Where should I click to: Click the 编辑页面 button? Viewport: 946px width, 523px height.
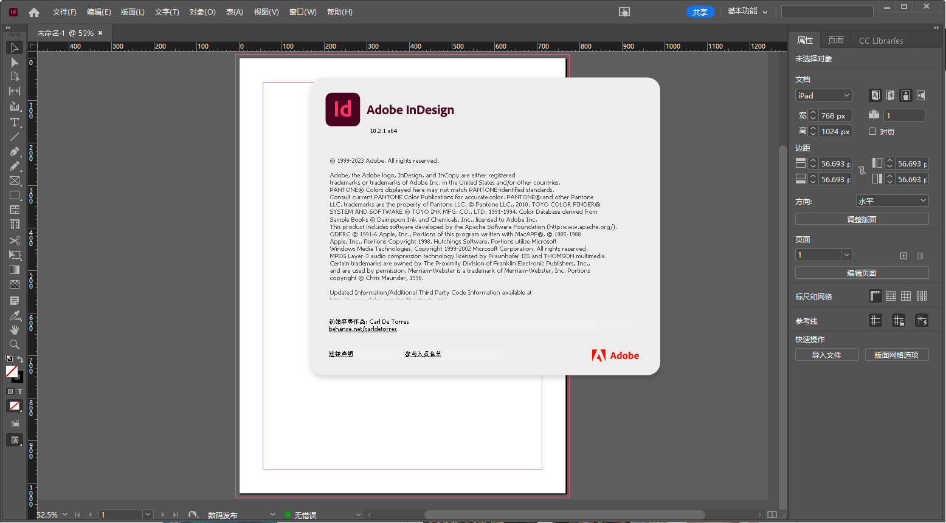pyautogui.click(x=862, y=273)
